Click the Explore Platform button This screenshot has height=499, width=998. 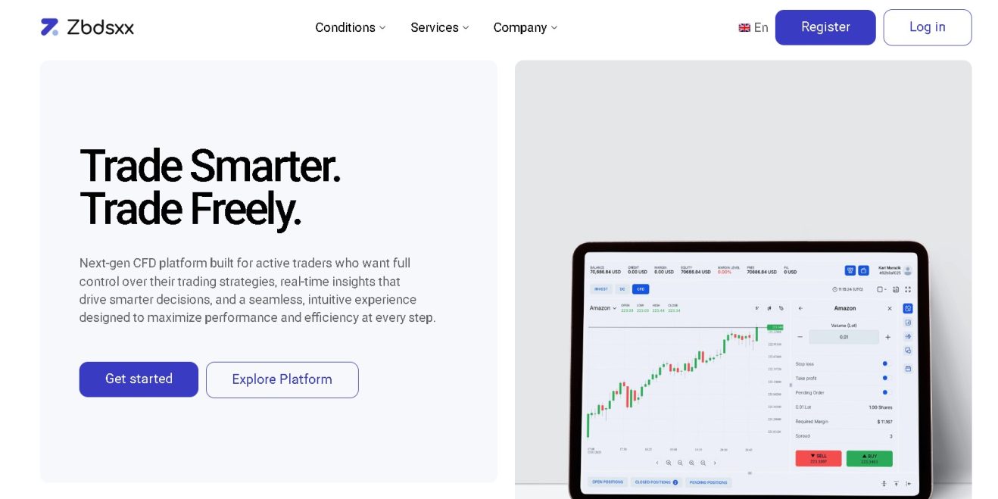pyautogui.click(x=282, y=380)
